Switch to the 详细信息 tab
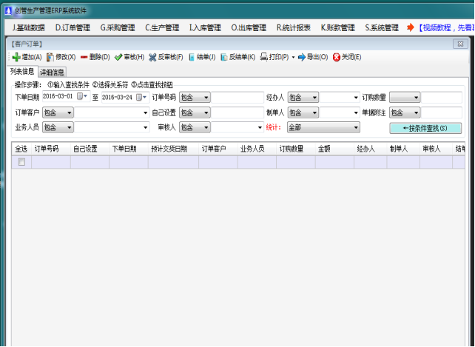 click(52, 72)
